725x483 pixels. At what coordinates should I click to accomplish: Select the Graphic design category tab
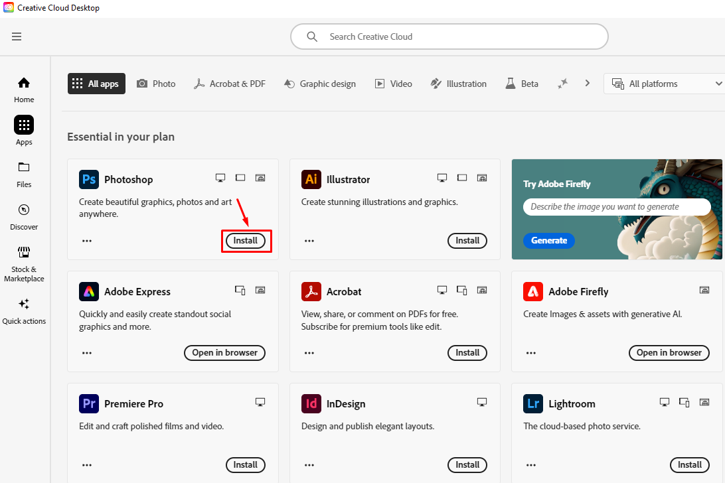(319, 84)
